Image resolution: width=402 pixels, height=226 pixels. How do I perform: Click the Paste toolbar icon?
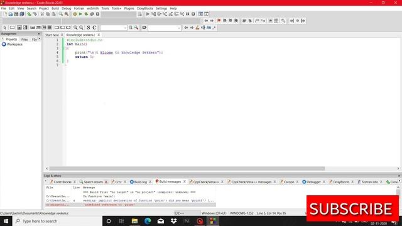53,14
